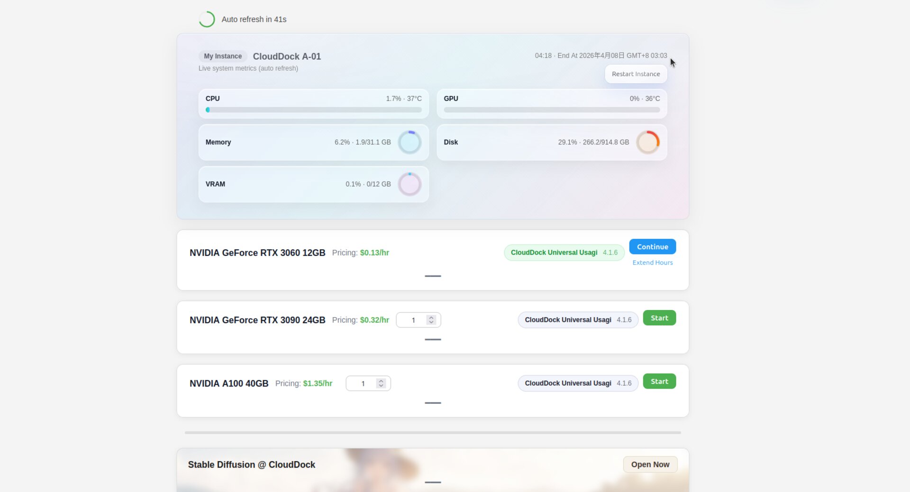This screenshot has width=910, height=492.
Task: Expand the RTX 3060 card details handle
Action: tap(433, 276)
